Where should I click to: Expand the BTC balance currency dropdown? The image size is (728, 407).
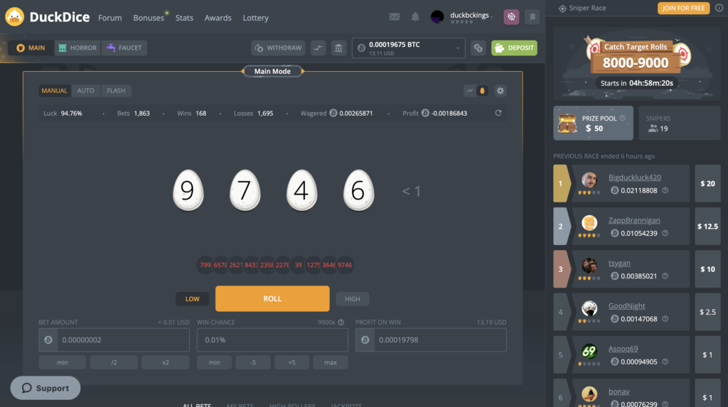coord(409,48)
